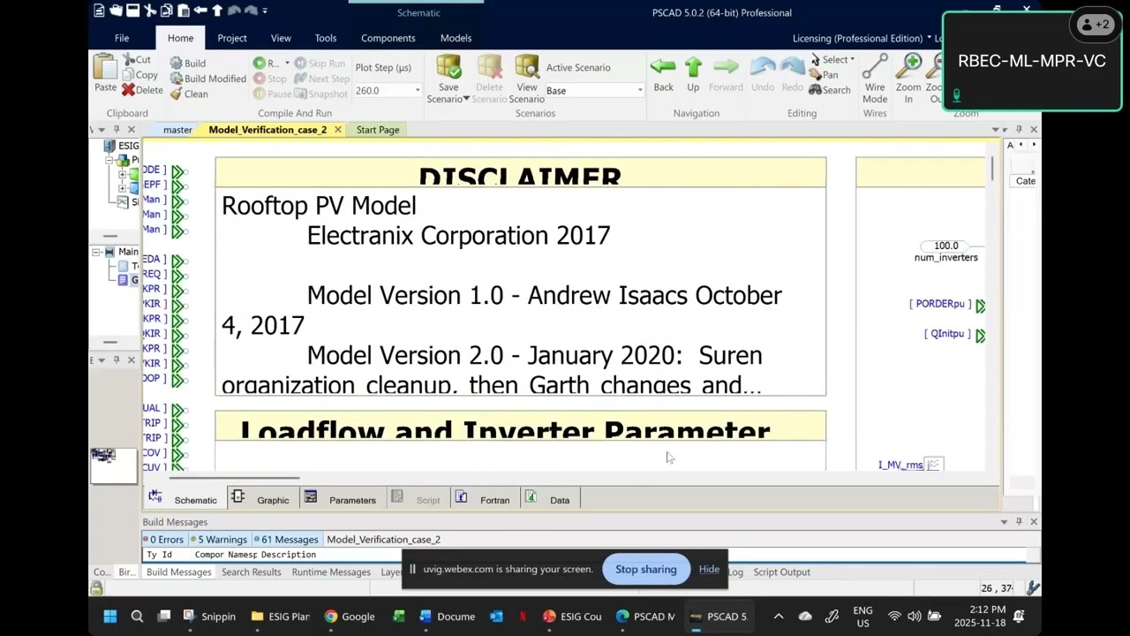This screenshot has height=636, width=1130.
Task: Start simulation with the green Run button
Action: tap(260, 64)
